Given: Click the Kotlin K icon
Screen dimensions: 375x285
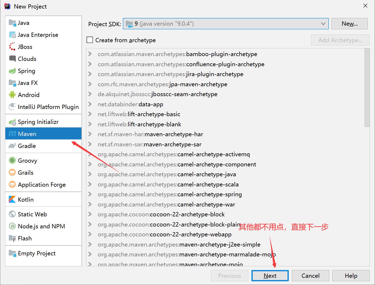Looking at the screenshot, I should 12,199.
